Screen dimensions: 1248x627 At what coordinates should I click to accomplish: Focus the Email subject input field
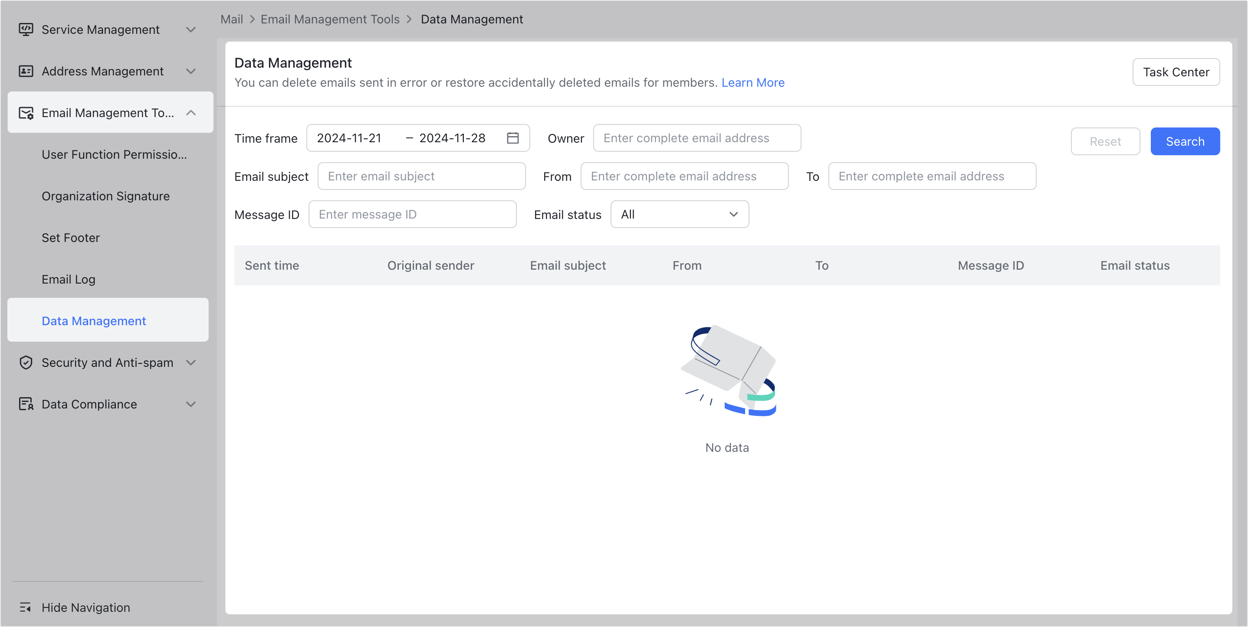tap(421, 176)
